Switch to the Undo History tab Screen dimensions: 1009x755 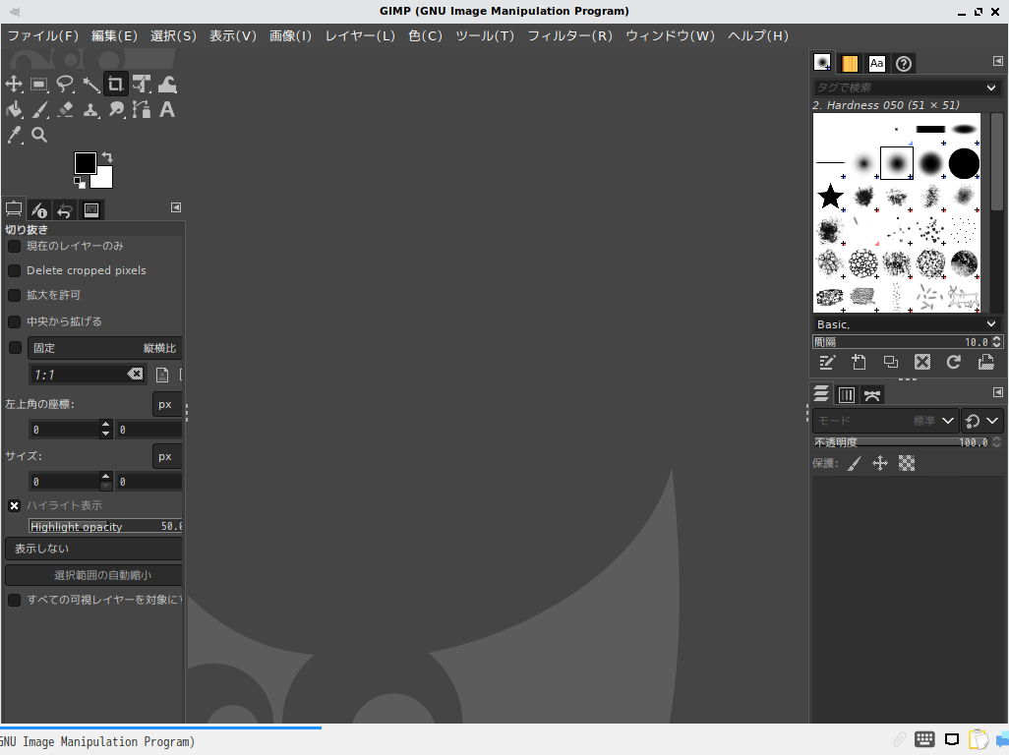(64, 210)
